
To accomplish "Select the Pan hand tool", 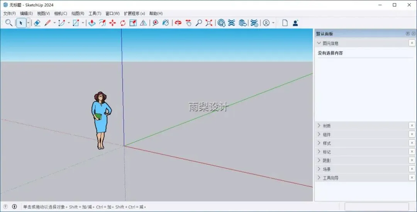I will pyautogui.click(x=188, y=23).
